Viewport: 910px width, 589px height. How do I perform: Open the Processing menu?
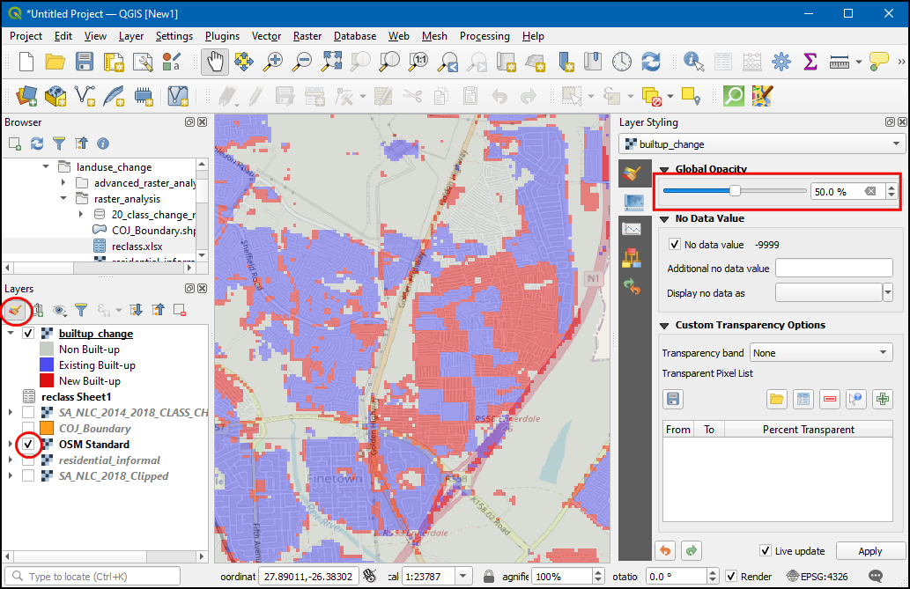[484, 36]
